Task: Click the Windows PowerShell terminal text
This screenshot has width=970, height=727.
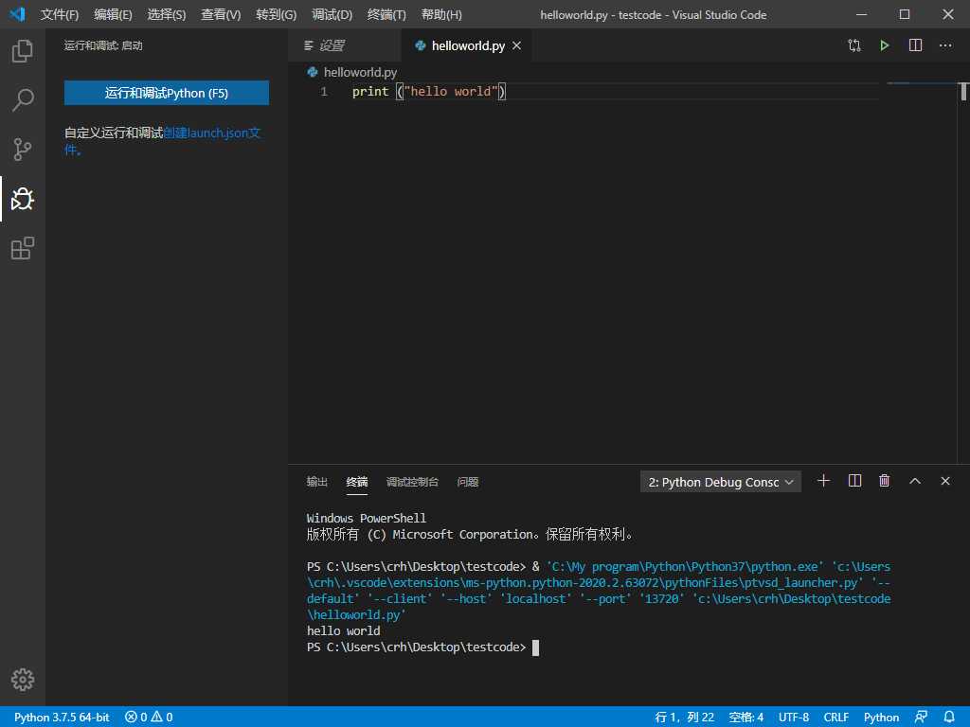Action: click(367, 518)
